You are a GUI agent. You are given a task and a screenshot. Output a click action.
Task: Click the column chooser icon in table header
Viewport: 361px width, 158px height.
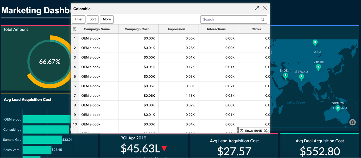tap(75, 29)
